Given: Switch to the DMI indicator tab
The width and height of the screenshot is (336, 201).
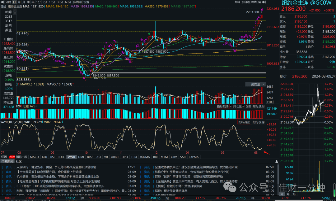Looking at the screenshot, I should (x=81, y=157).
